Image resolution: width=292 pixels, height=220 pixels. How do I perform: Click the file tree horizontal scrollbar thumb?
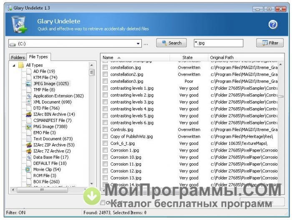42,190
